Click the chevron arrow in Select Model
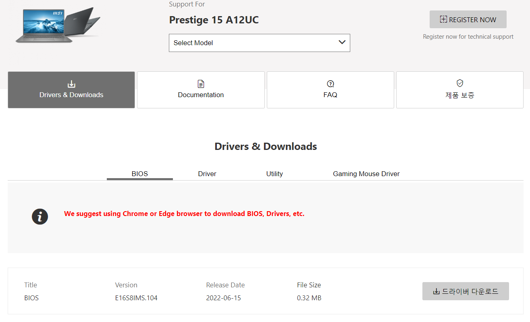Image resolution: width=530 pixels, height=322 pixels. coord(342,42)
